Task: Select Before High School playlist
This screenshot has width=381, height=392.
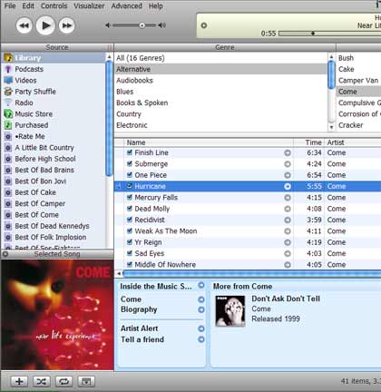Action: coord(54,159)
